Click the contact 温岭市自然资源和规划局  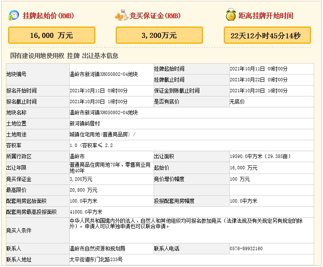[97, 249]
